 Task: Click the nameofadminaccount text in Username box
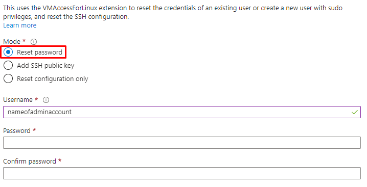(x=39, y=112)
